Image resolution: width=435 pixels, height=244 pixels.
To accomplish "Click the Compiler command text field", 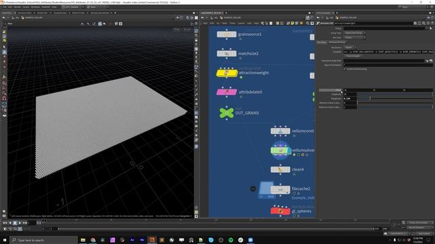I will [388, 52].
